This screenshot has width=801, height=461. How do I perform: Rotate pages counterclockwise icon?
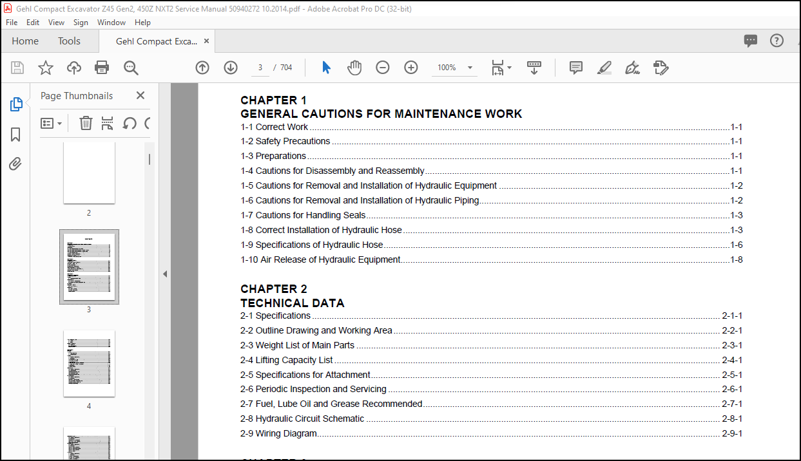click(x=130, y=123)
